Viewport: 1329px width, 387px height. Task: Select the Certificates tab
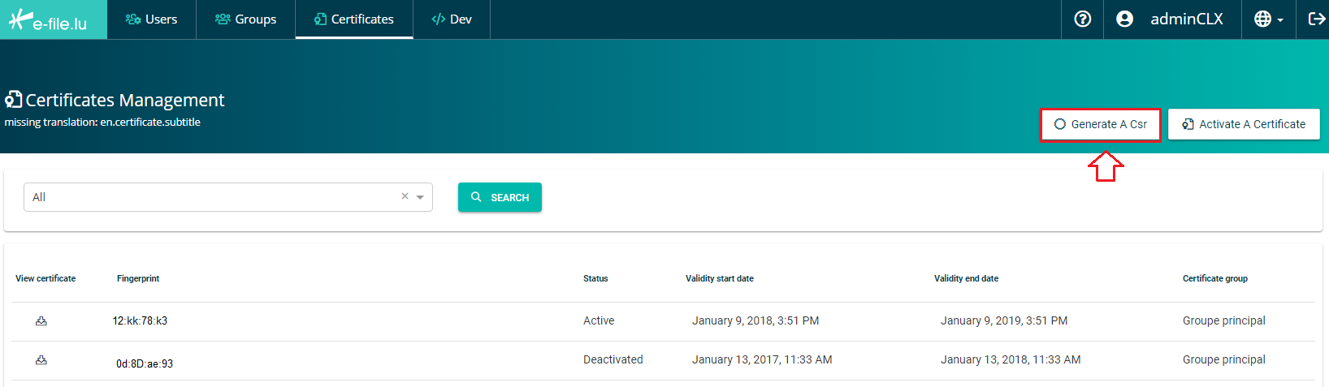[354, 19]
